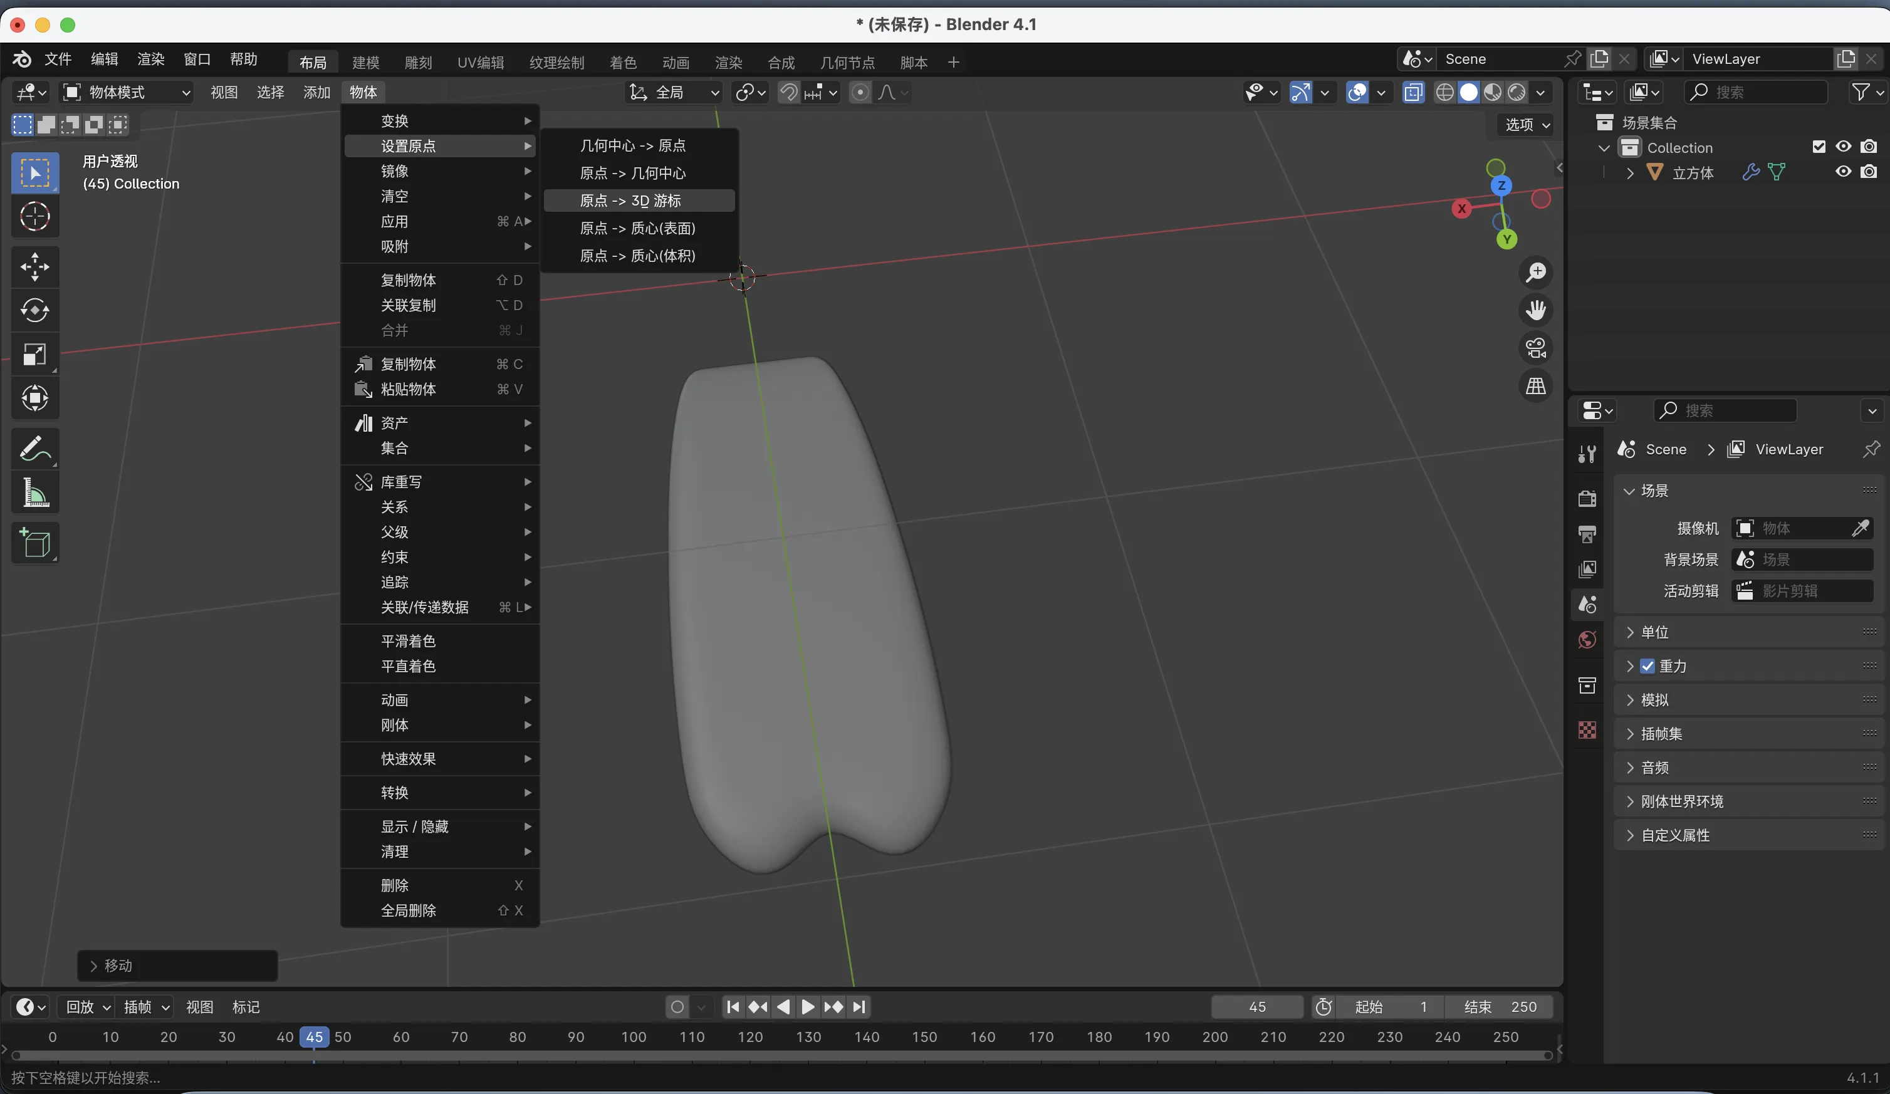Image resolution: width=1890 pixels, height=1094 pixels.
Task: Activate the Scale tool
Action: click(34, 354)
